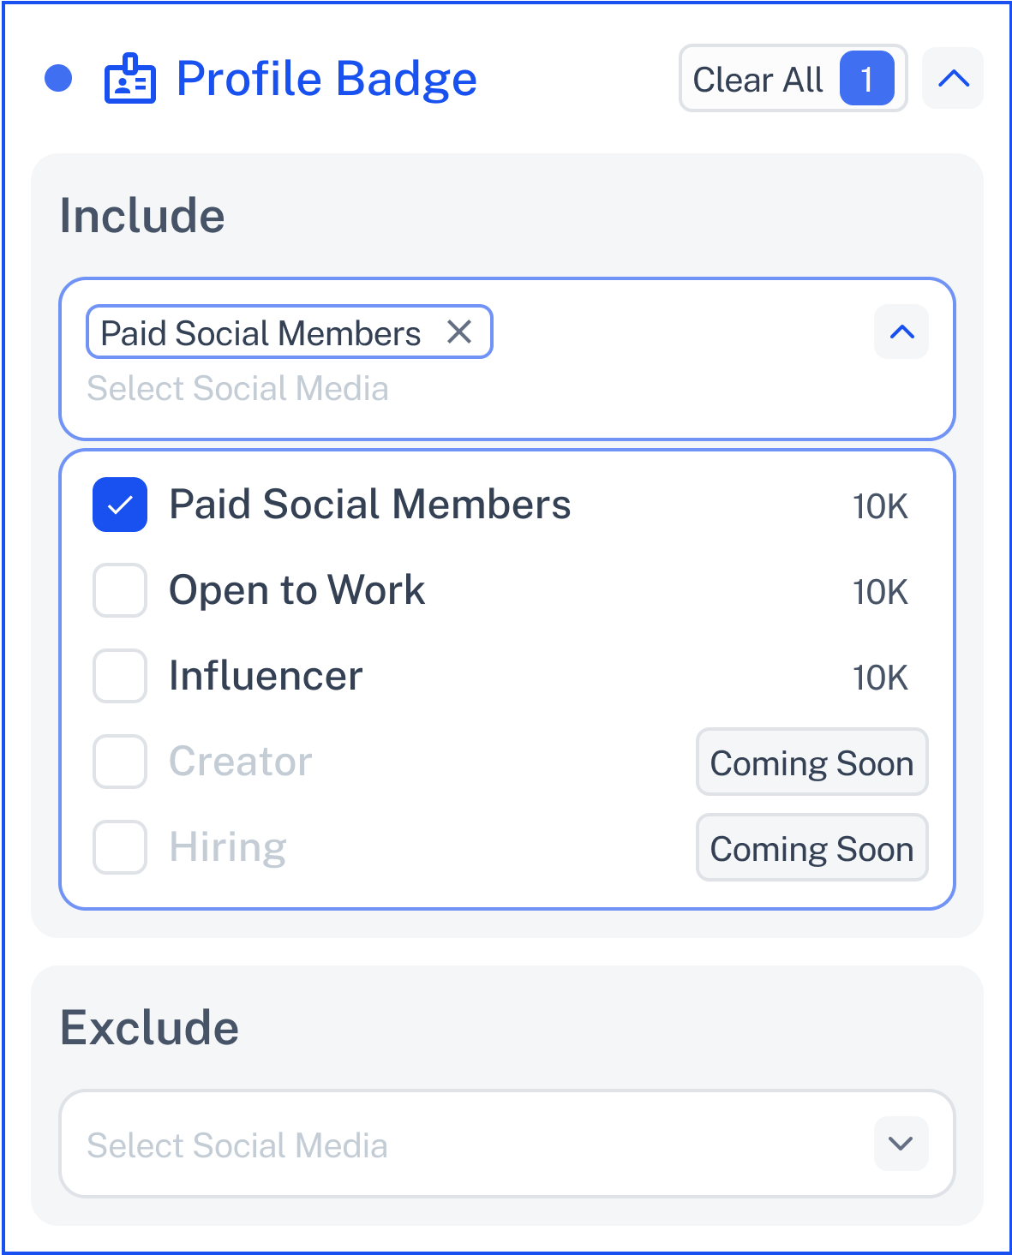Viewport: 1012px width, 1255px height.
Task: Select the Open to Work option label
Action: click(x=296, y=590)
